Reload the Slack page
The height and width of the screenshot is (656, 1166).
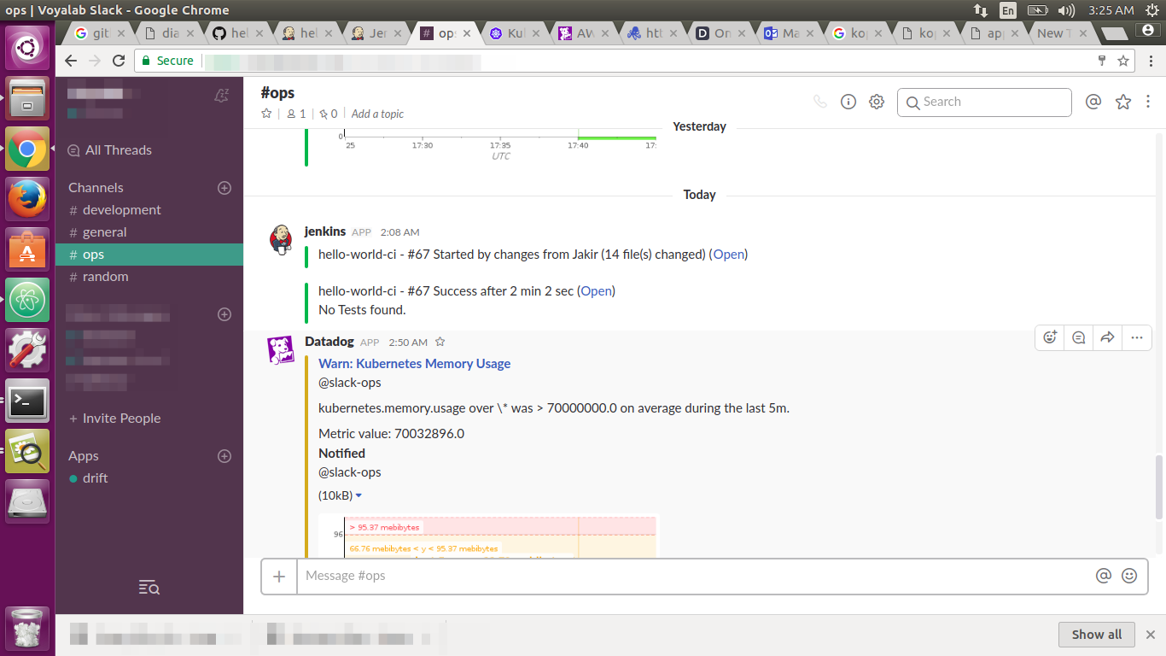point(119,61)
